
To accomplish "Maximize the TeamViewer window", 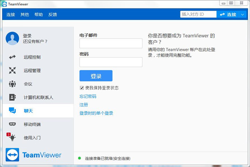I will click(231, 3).
